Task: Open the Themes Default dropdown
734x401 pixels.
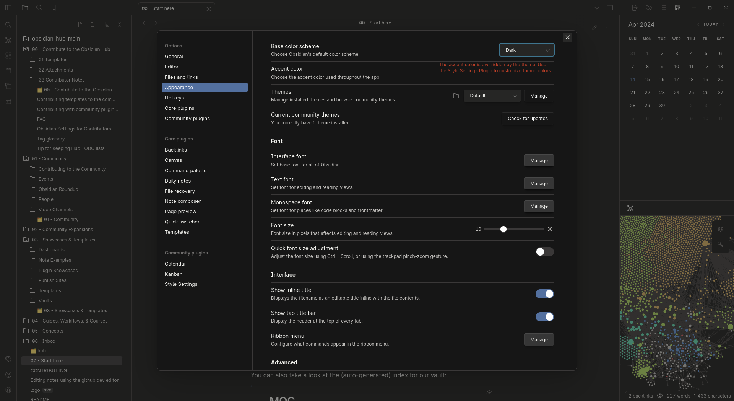Action: [x=492, y=96]
